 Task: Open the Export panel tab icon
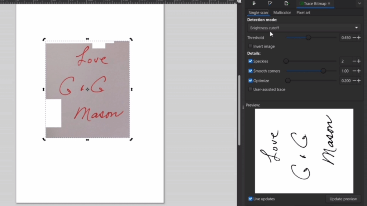[286, 4]
